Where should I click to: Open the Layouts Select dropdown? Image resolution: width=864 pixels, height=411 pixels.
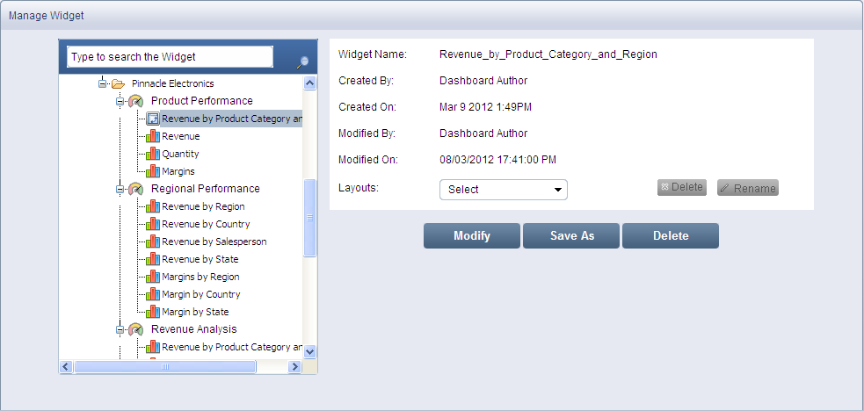click(504, 190)
